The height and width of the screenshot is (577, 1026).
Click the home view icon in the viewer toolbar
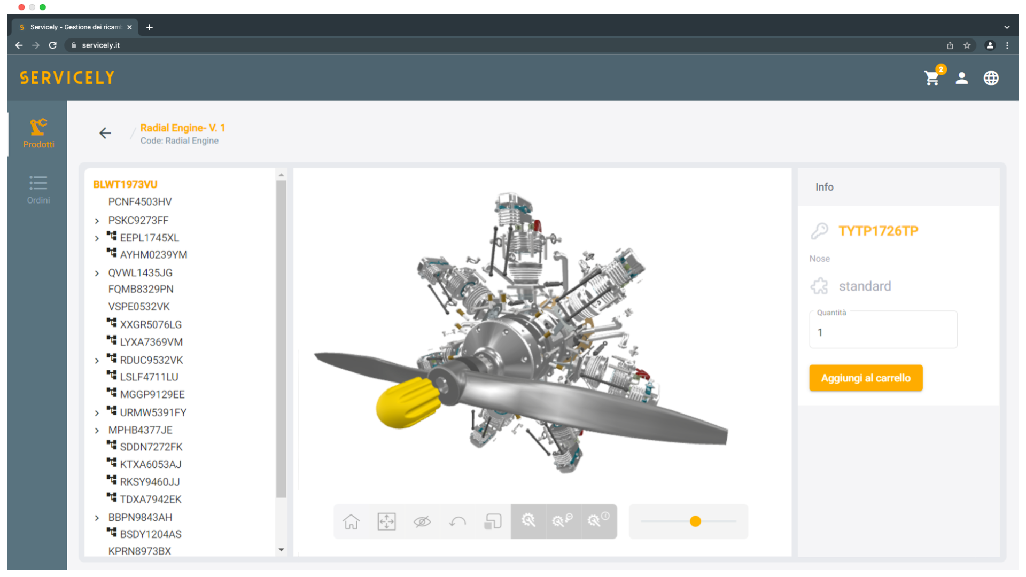pos(351,521)
